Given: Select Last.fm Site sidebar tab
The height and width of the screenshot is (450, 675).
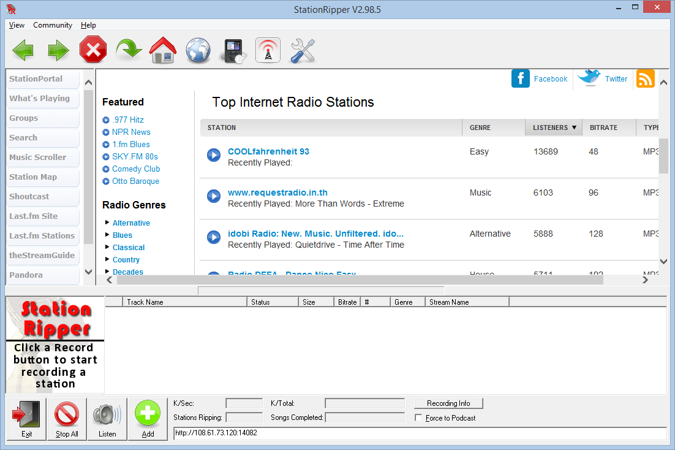Looking at the screenshot, I should (x=43, y=216).
